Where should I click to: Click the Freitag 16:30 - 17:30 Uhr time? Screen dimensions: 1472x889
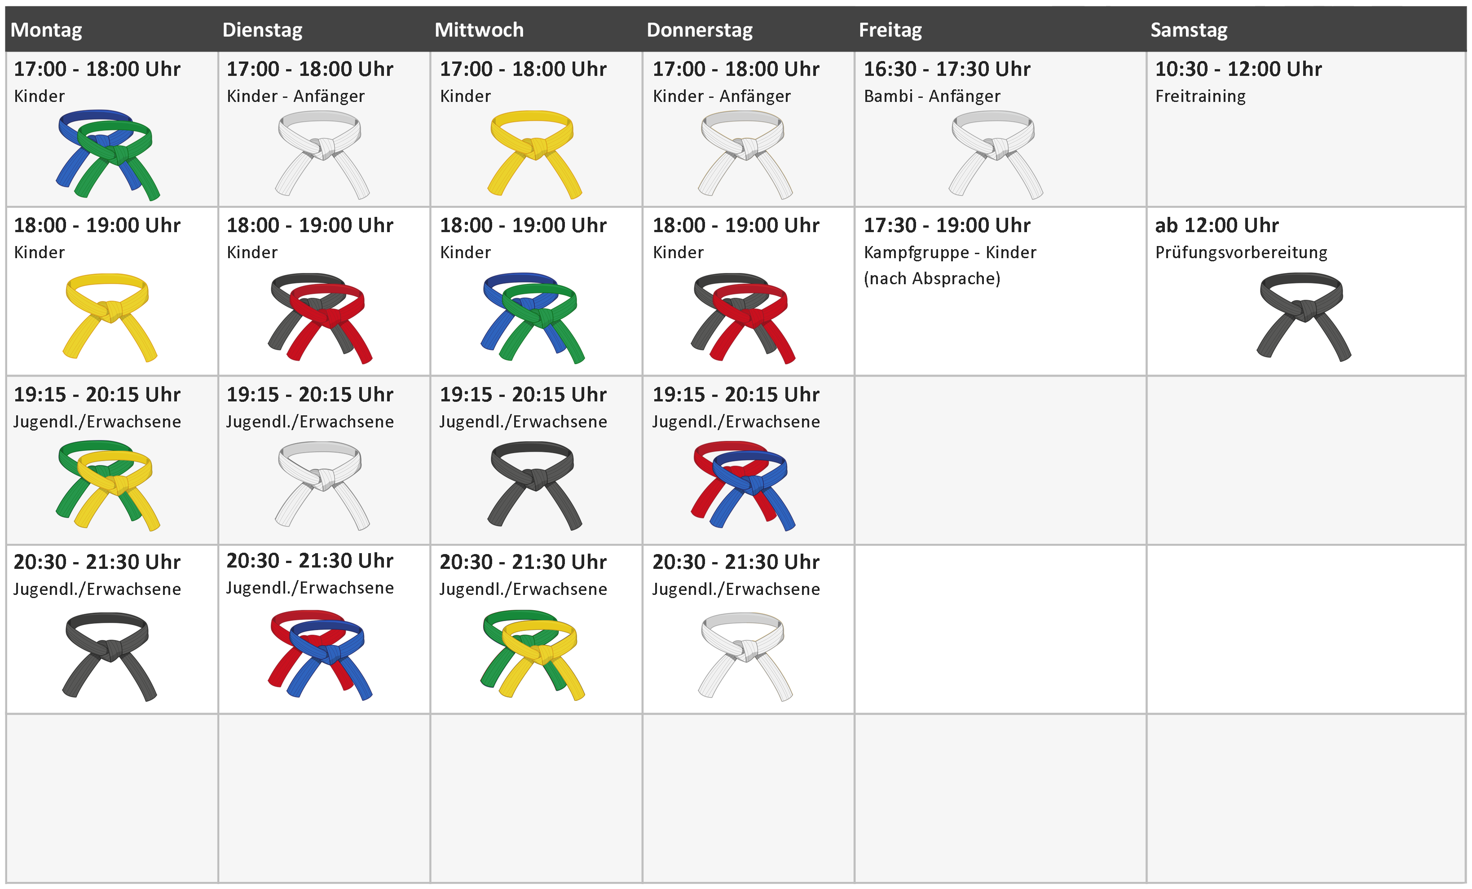point(947,69)
